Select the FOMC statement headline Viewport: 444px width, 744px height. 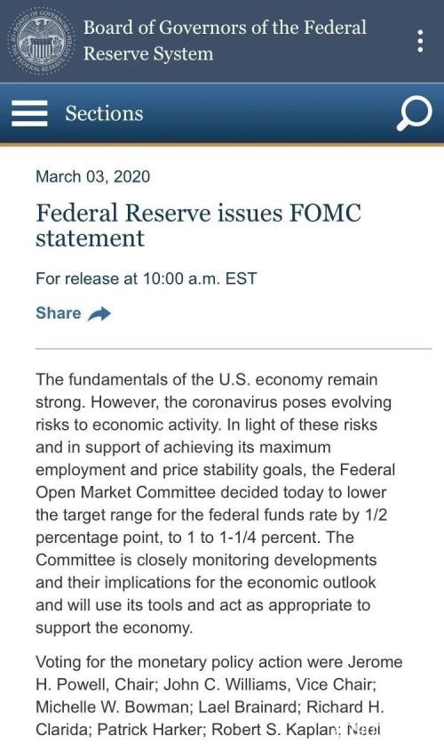[x=198, y=225]
